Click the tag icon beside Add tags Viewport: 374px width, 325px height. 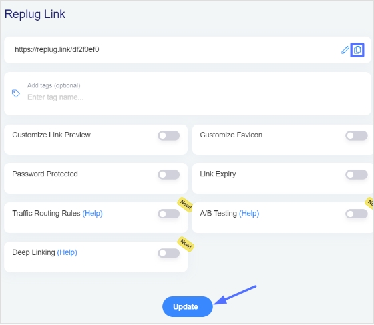(16, 93)
